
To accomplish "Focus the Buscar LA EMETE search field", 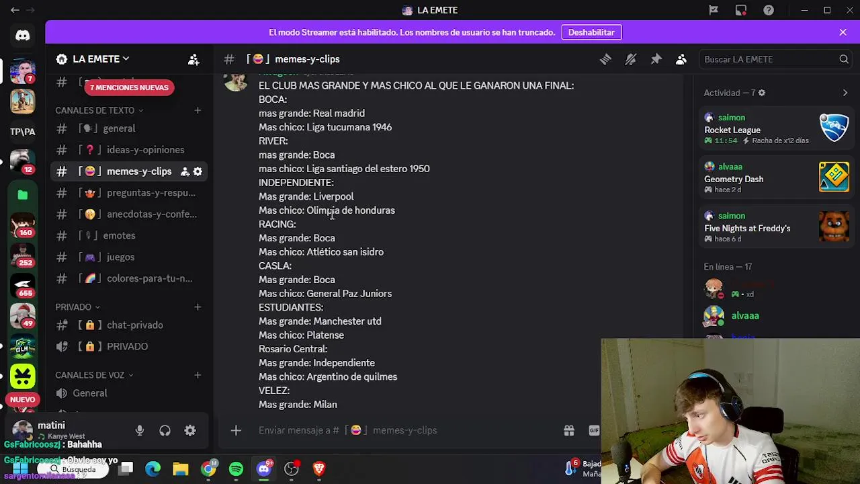I will [x=775, y=59].
